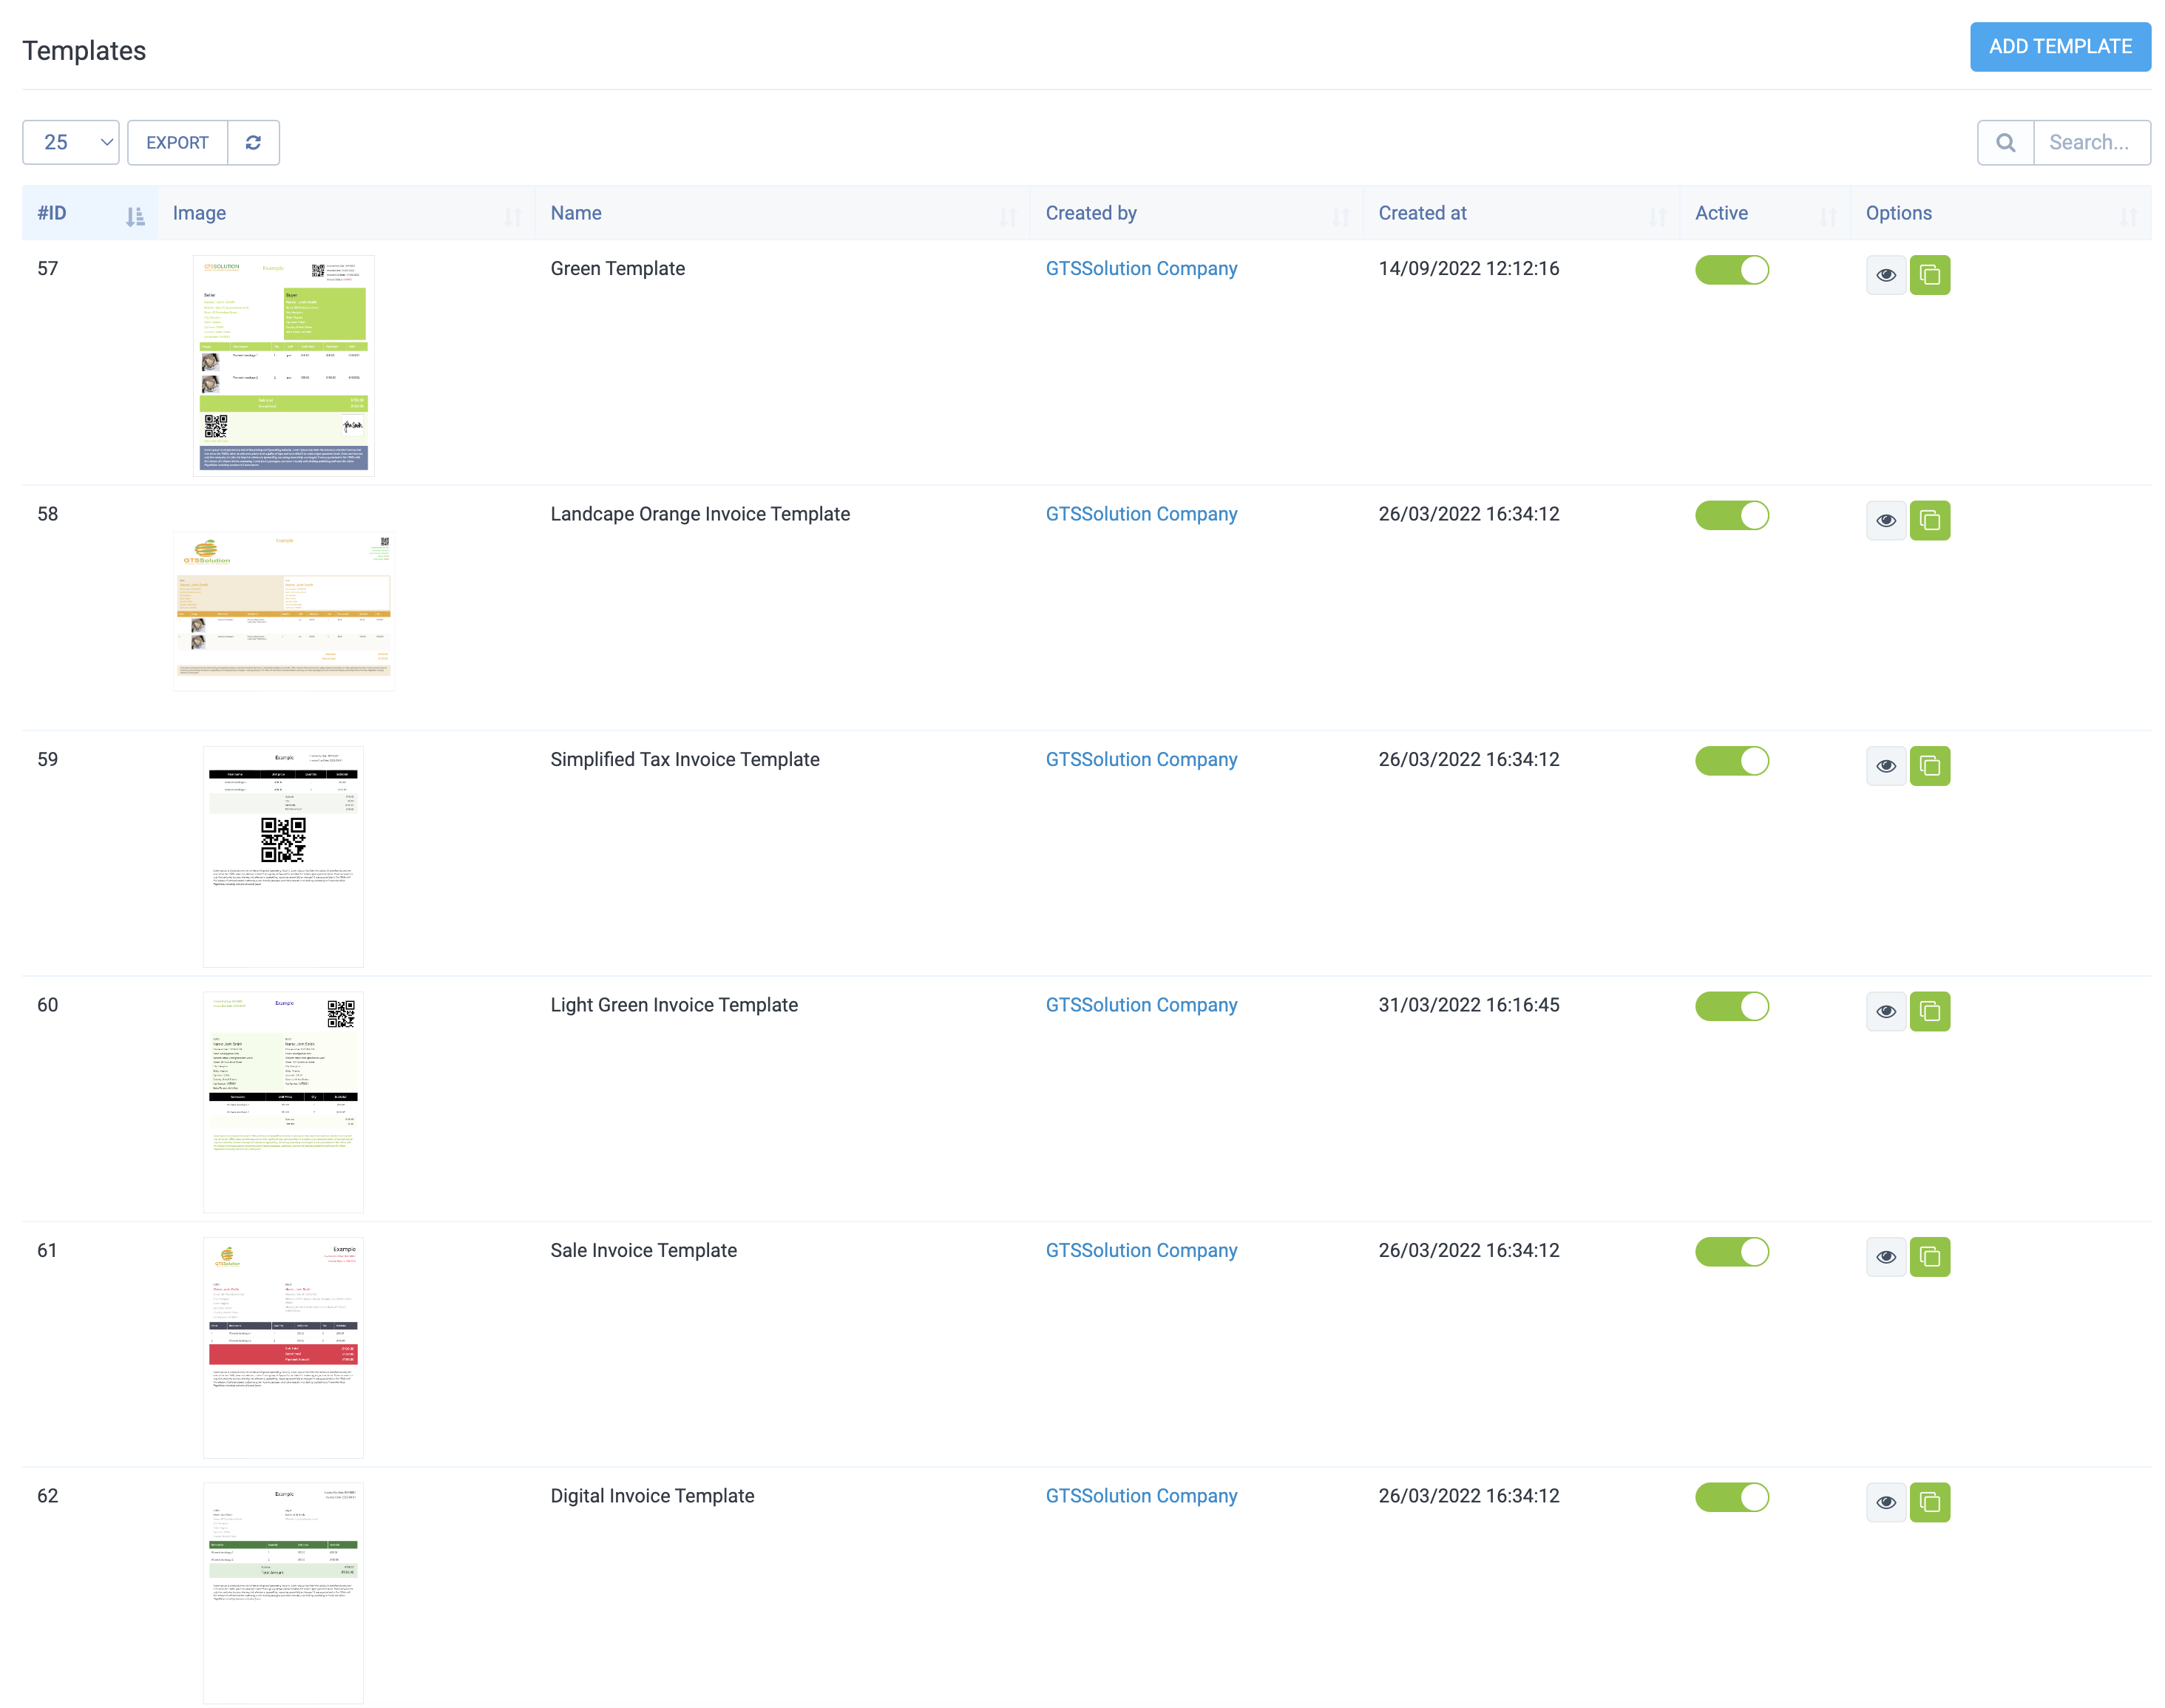Click the Landcape Orange template thumbnail
This screenshot has height=1708, width=2165.
pos(284,609)
